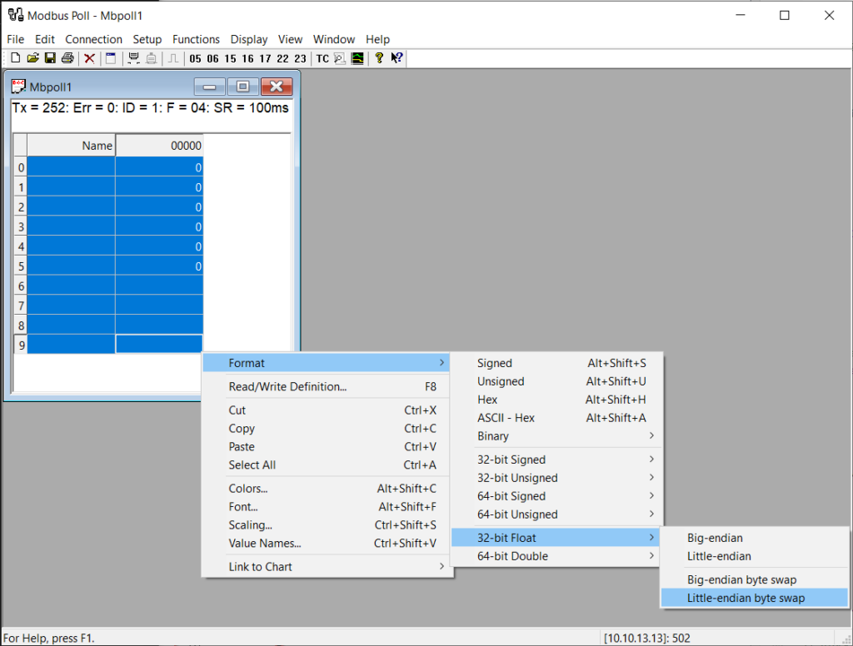The width and height of the screenshot is (853, 646).
Task: Click the New document toolbar icon
Action: coord(16,58)
